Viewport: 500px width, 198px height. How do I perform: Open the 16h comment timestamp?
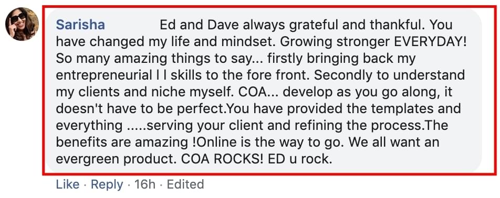(144, 185)
